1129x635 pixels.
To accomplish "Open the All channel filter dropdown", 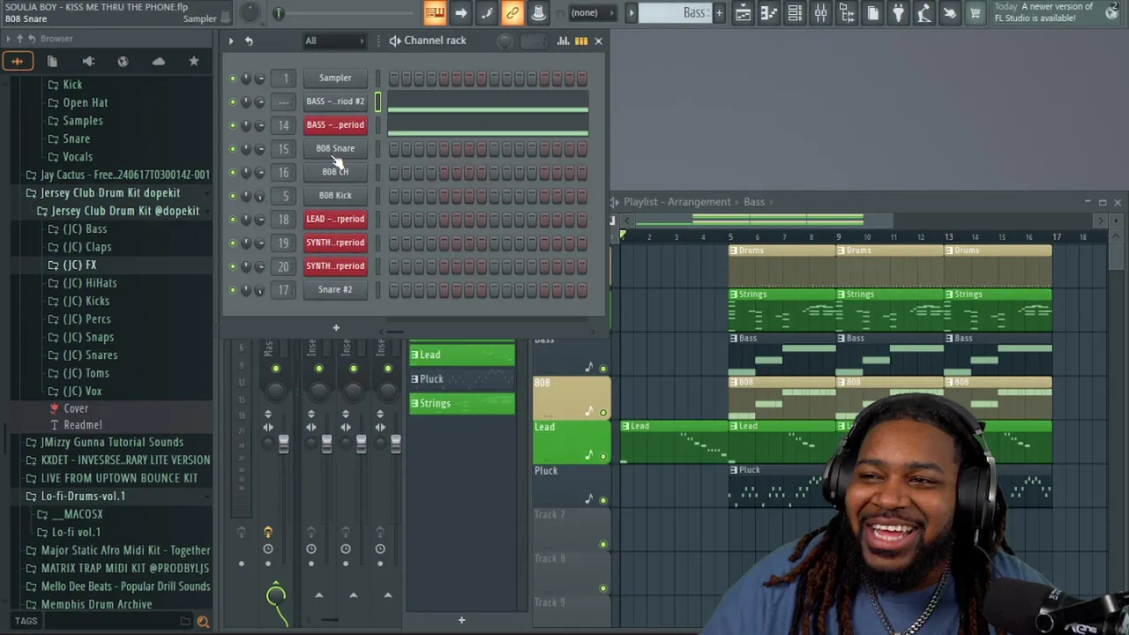I will point(334,41).
